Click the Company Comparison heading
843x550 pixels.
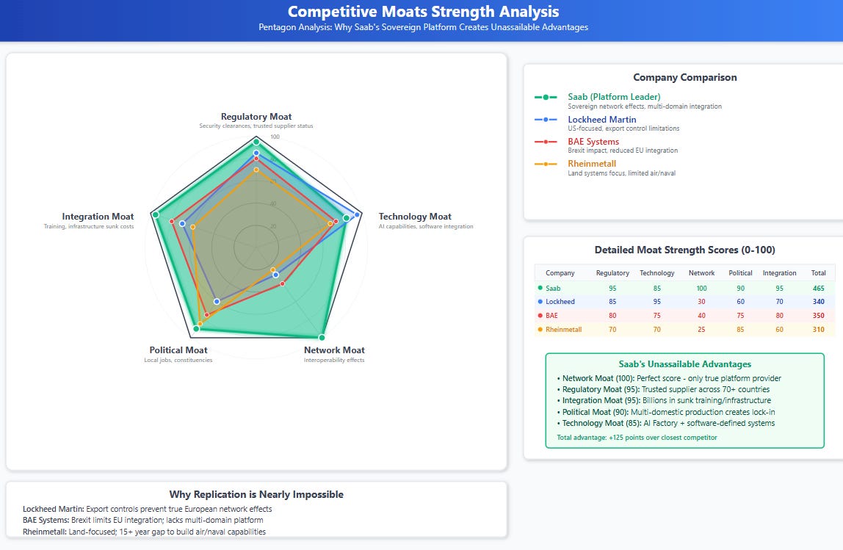click(x=684, y=77)
